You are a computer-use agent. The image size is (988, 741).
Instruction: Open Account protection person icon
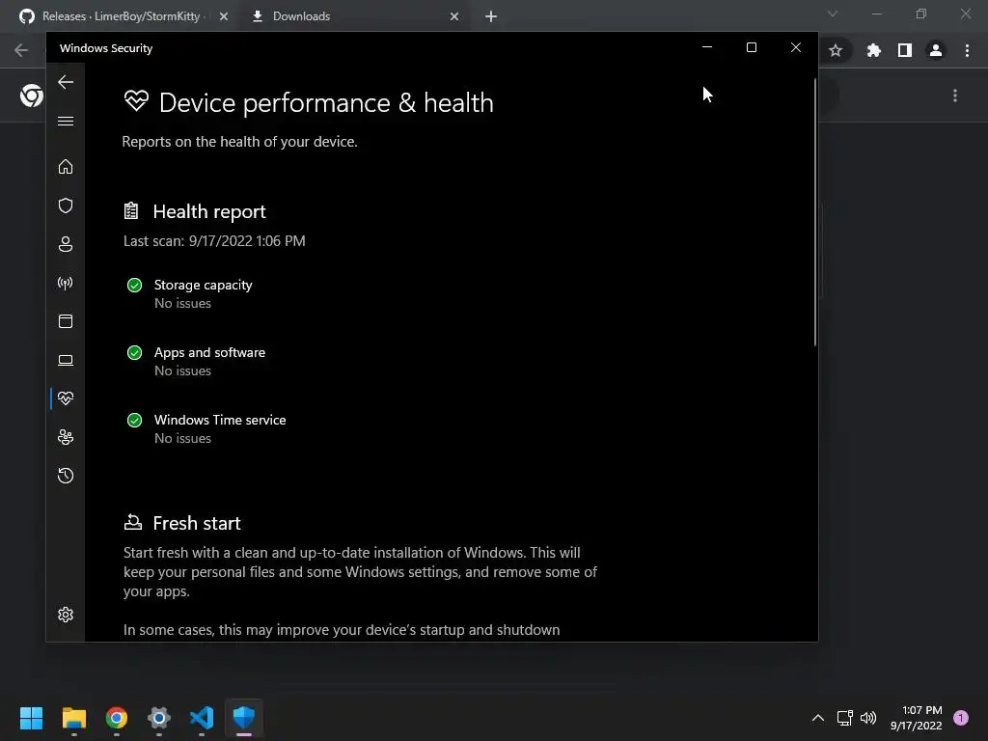pyautogui.click(x=66, y=244)
